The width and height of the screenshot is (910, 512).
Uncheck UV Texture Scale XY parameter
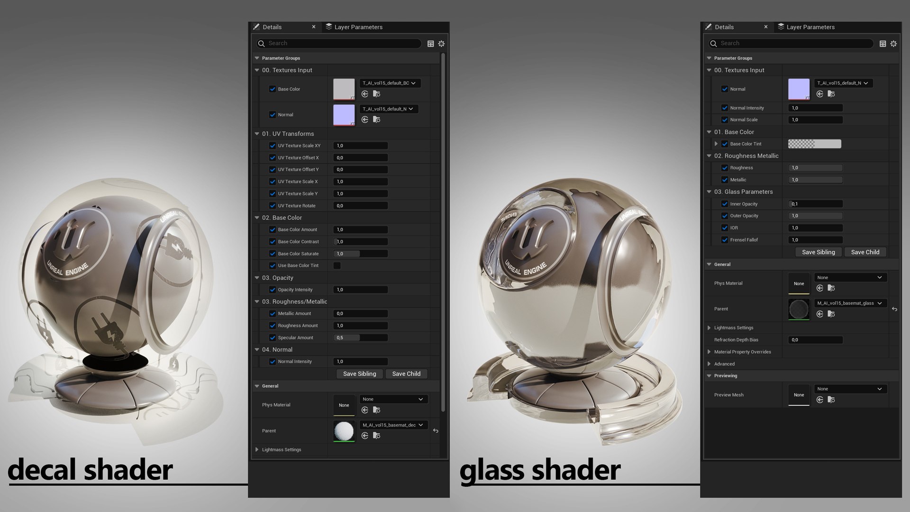point(273,146)
